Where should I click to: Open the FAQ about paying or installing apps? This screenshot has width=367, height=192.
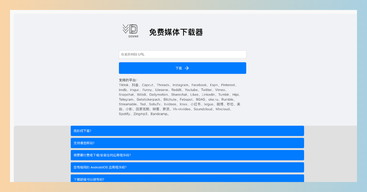click(x=187, y=155)
